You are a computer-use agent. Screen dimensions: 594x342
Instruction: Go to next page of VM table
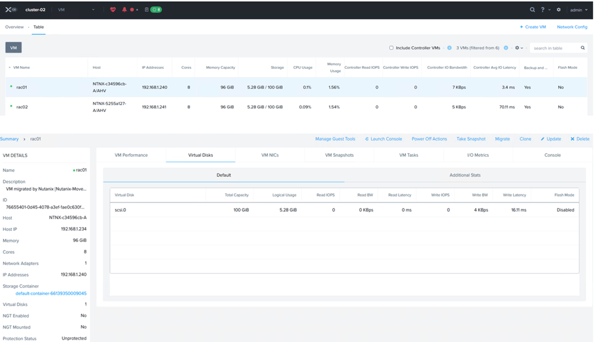point(506,48)
